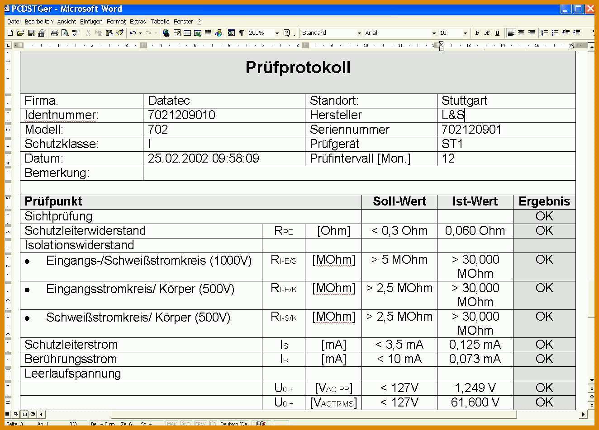
Task: Switch to Outline view button
Action: coord(33,414)
